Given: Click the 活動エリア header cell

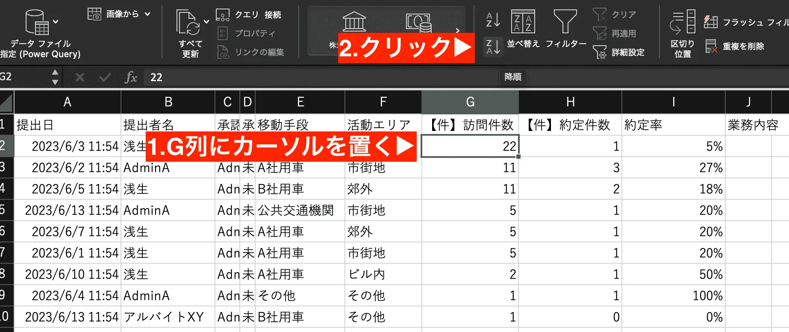Looking at the screenshot, I should coord(383,125).
